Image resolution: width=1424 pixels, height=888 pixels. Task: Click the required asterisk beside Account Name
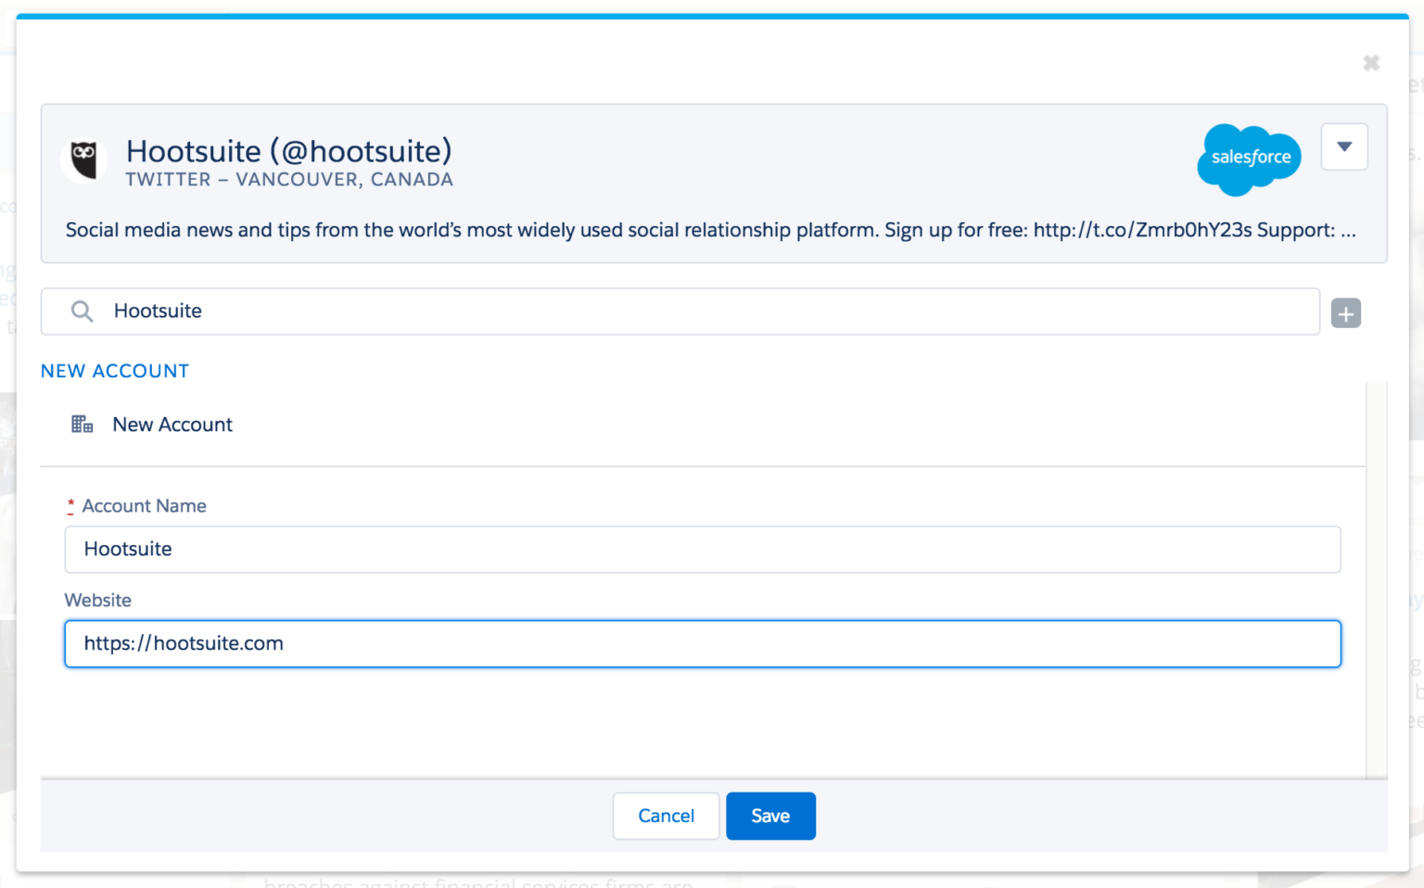[x=70, y=505]
